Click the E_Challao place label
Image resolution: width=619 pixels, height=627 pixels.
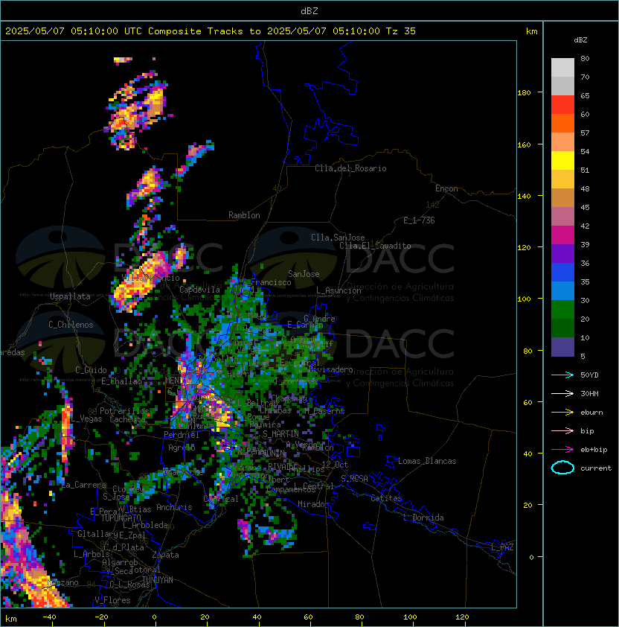[x=121, y=381]
